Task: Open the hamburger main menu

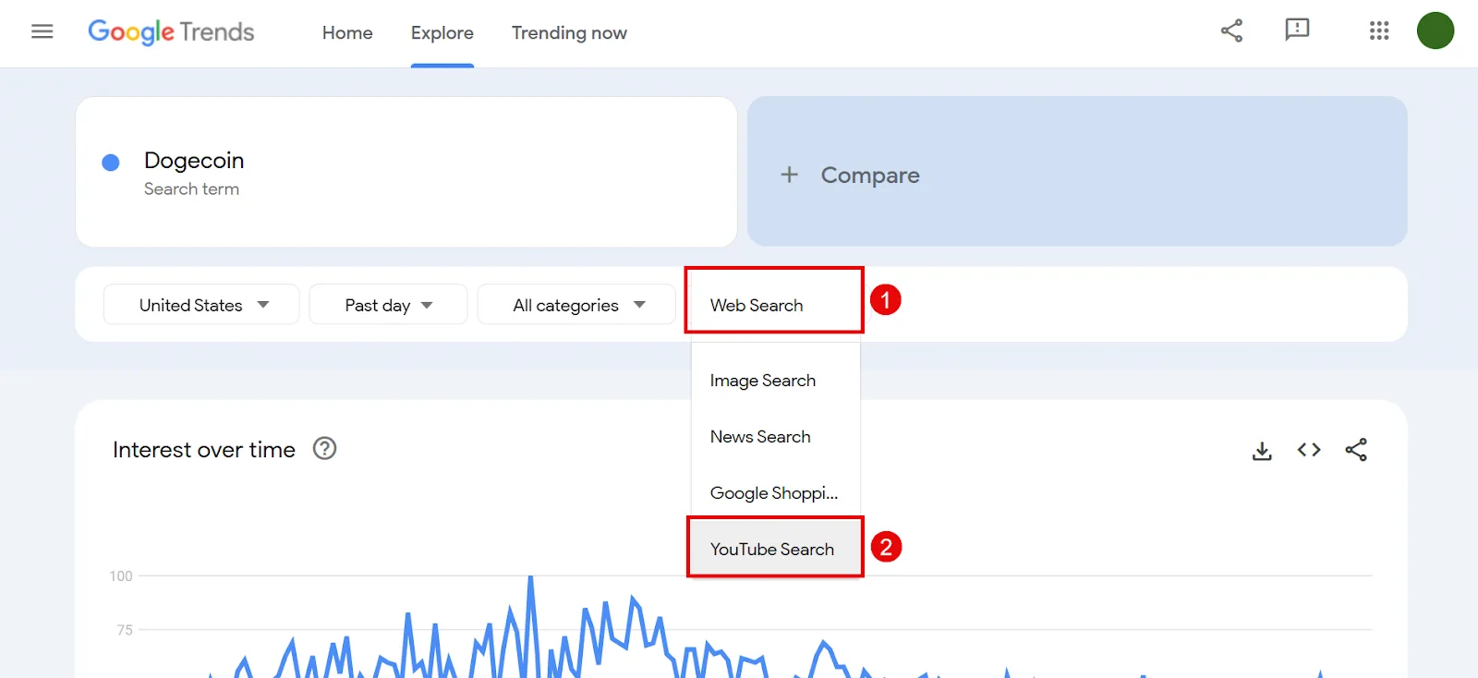Action: coord(42,32)
